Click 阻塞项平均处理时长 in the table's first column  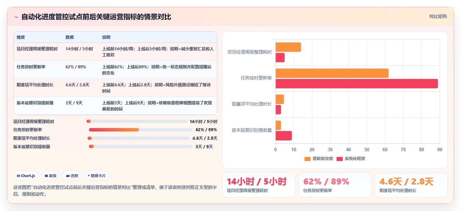(x=35, y=85)
